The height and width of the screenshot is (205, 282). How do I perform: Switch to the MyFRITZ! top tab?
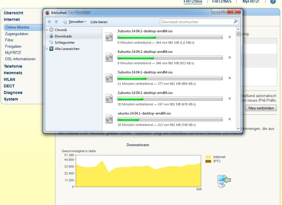pos(251,1)
